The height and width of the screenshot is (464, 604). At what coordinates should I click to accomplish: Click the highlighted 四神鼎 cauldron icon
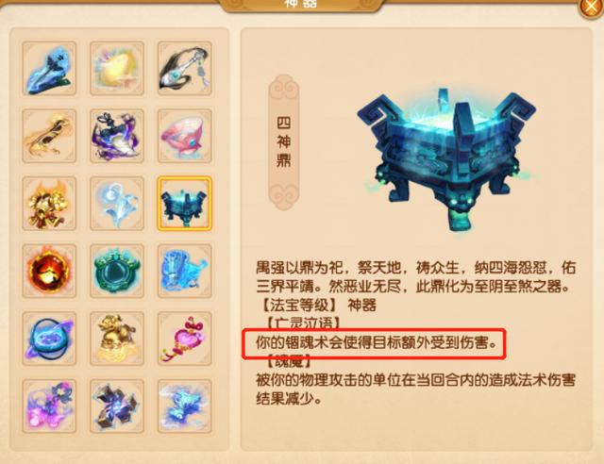click(185, 204)
